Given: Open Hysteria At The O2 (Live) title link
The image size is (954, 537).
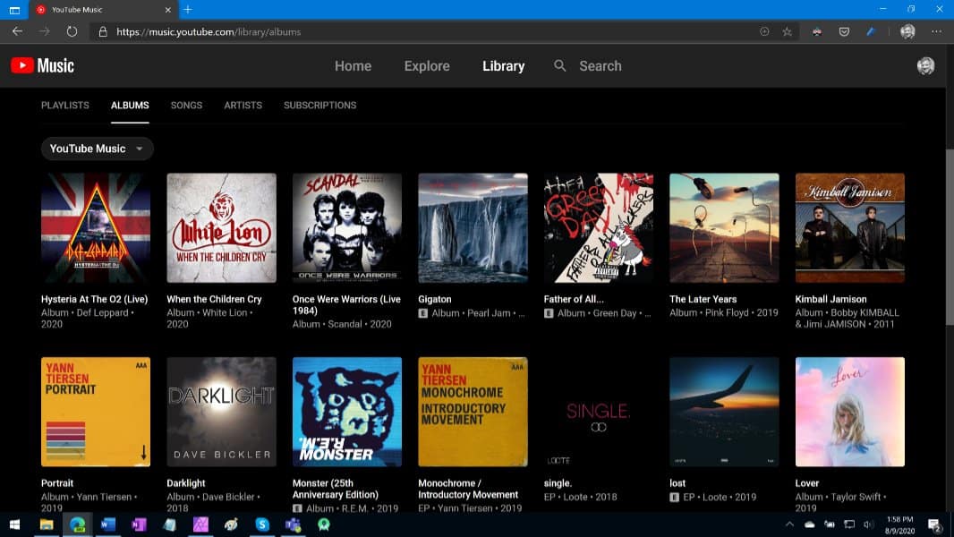Looking at the screenshot, I should point(94,299).
